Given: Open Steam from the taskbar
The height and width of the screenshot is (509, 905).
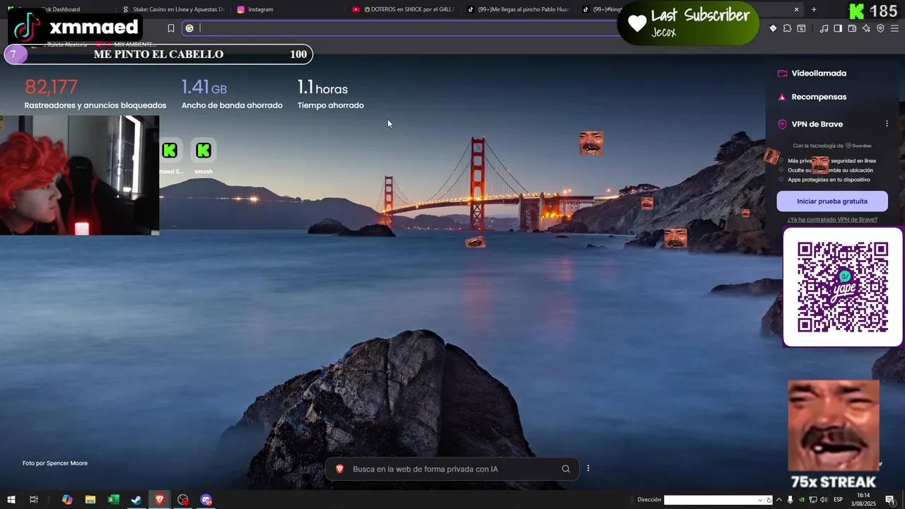Looking at the screenshot, I should point(136,500).
